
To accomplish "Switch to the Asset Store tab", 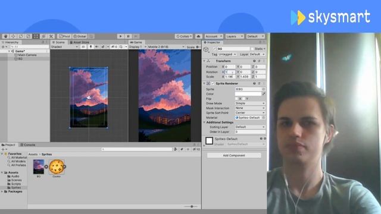I will [x=79, y=42].
